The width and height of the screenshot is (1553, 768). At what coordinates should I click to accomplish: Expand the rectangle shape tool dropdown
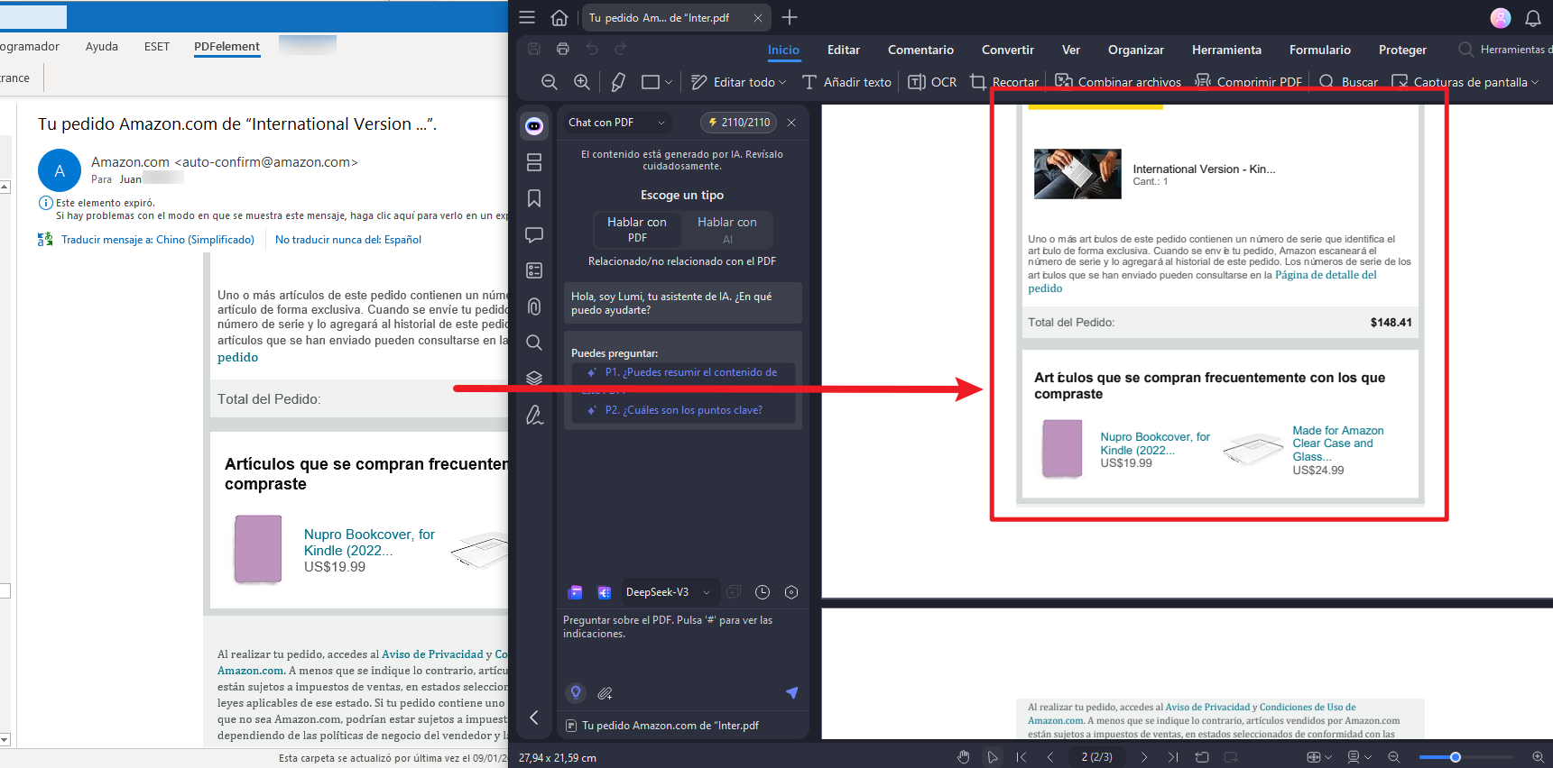click(x=669, y=82)
